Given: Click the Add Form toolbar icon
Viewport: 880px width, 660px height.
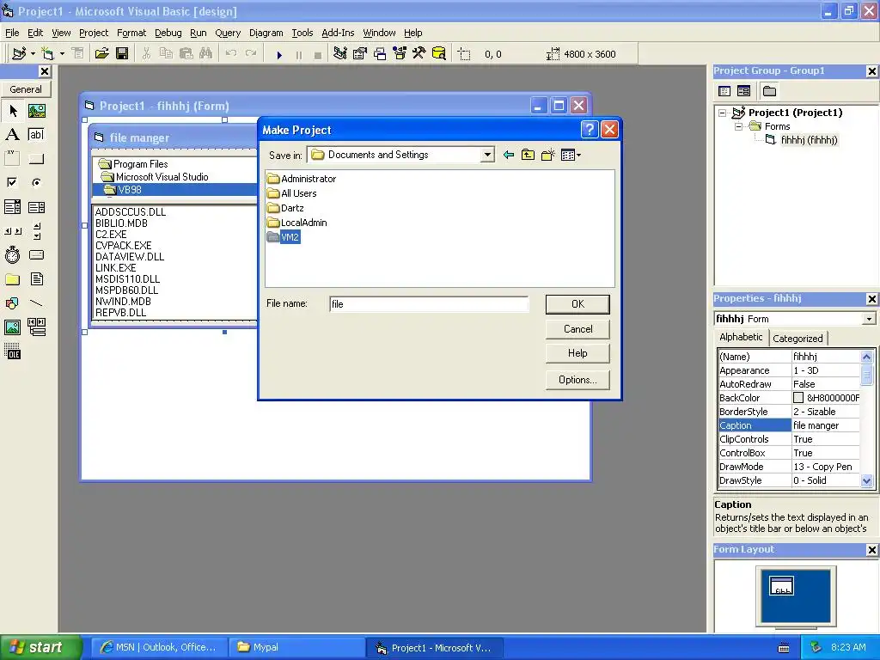Looking at the screenshot, I should click(x=48, y=53).
